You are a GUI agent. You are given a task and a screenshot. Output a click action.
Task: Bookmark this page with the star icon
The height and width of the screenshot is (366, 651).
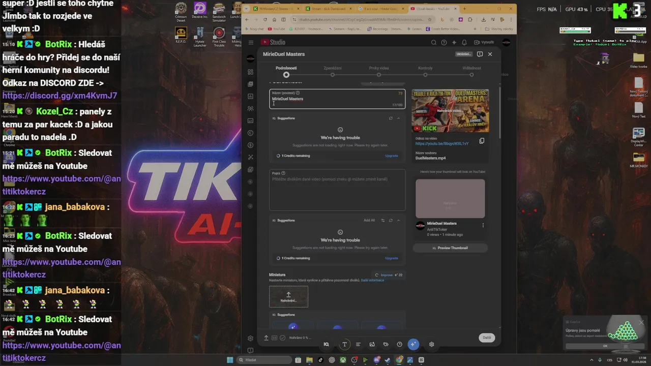pyautogui.click(x=430, y=19)
